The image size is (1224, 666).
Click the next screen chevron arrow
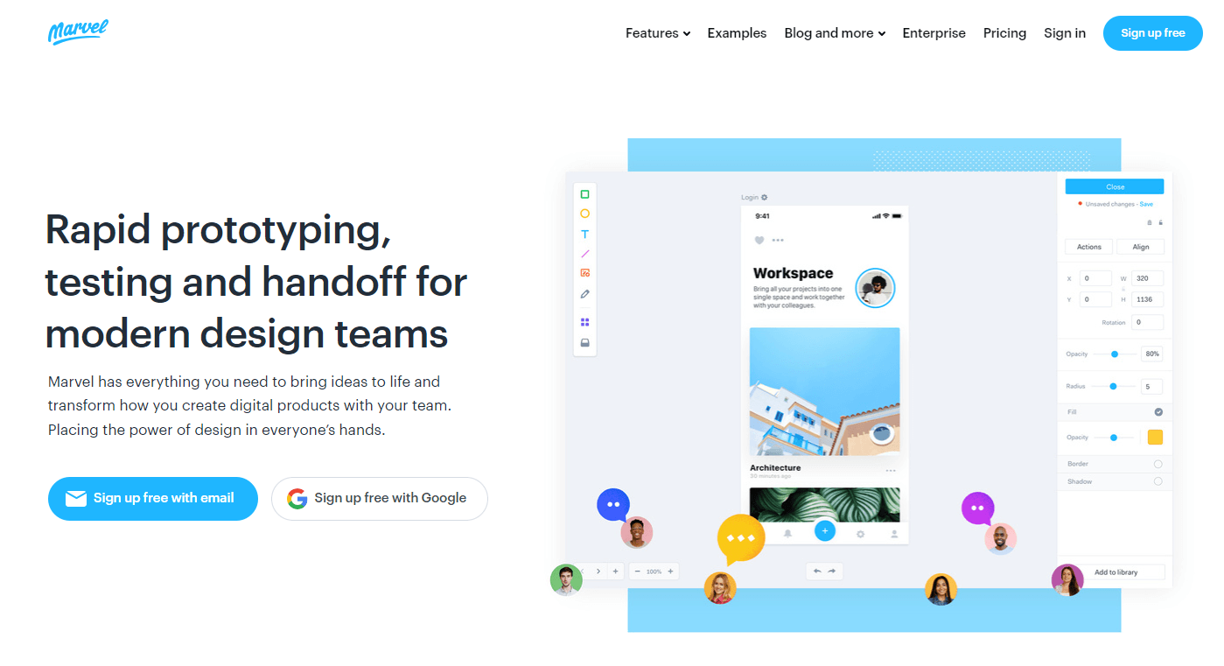[598, 571]
